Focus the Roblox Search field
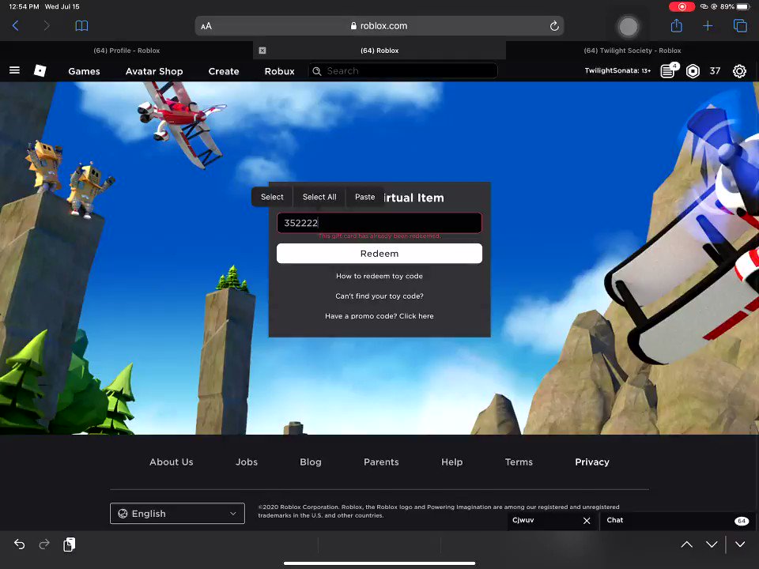The image size is (759, 569). tap(402, 70)
